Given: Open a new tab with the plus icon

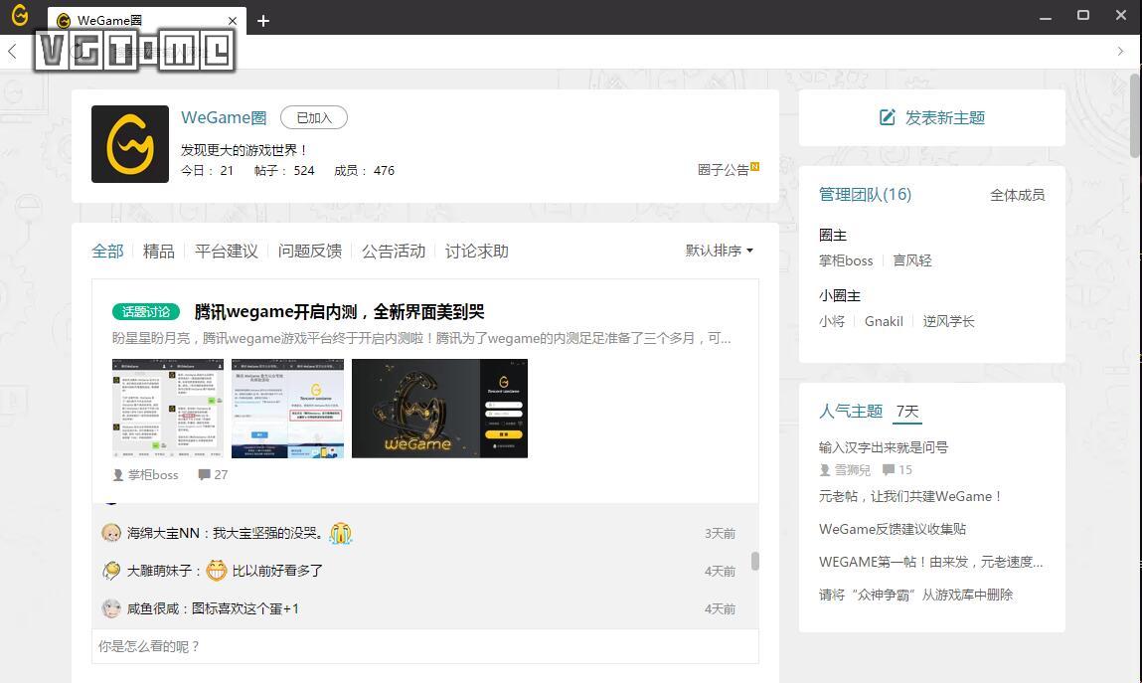Looking at the screenshot, I should coord(263,20).
